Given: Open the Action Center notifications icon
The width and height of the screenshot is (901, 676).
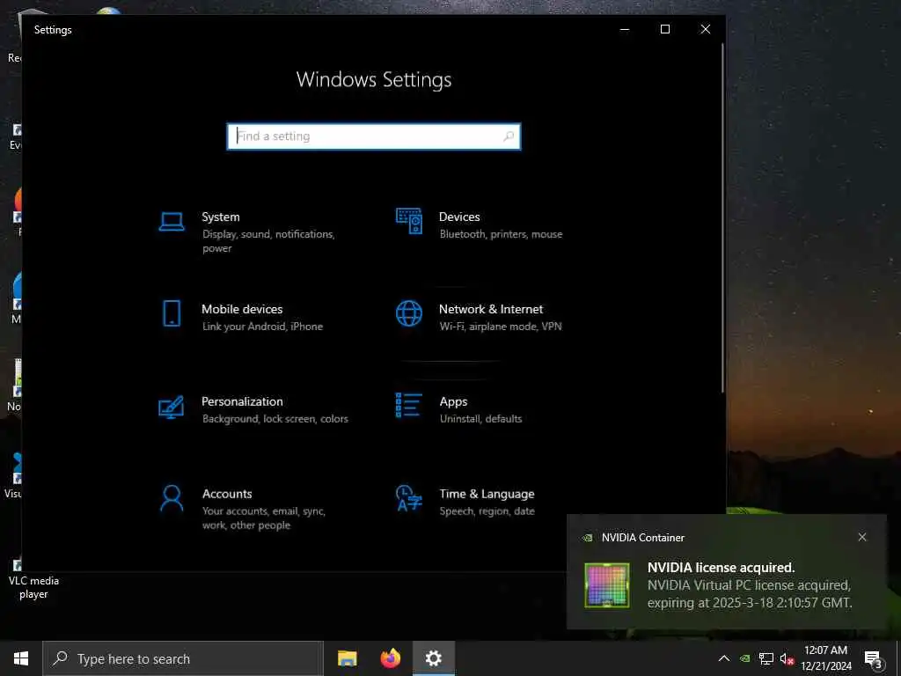Looking at the screenshot, I should 873,658.
